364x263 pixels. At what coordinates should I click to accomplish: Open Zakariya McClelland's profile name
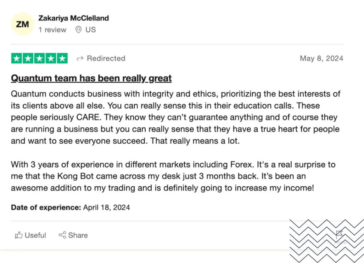(73, 18)
